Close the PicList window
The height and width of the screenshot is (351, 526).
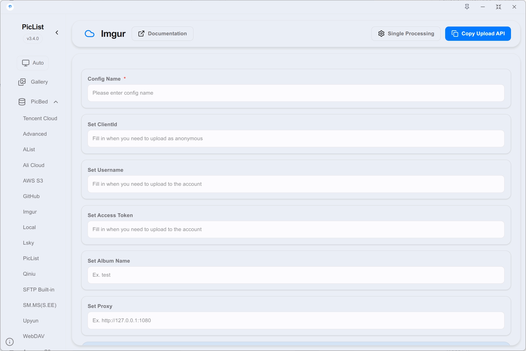point(514,7)
